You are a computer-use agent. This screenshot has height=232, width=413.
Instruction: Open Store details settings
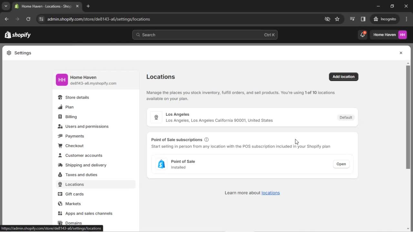tap(96, 97)
